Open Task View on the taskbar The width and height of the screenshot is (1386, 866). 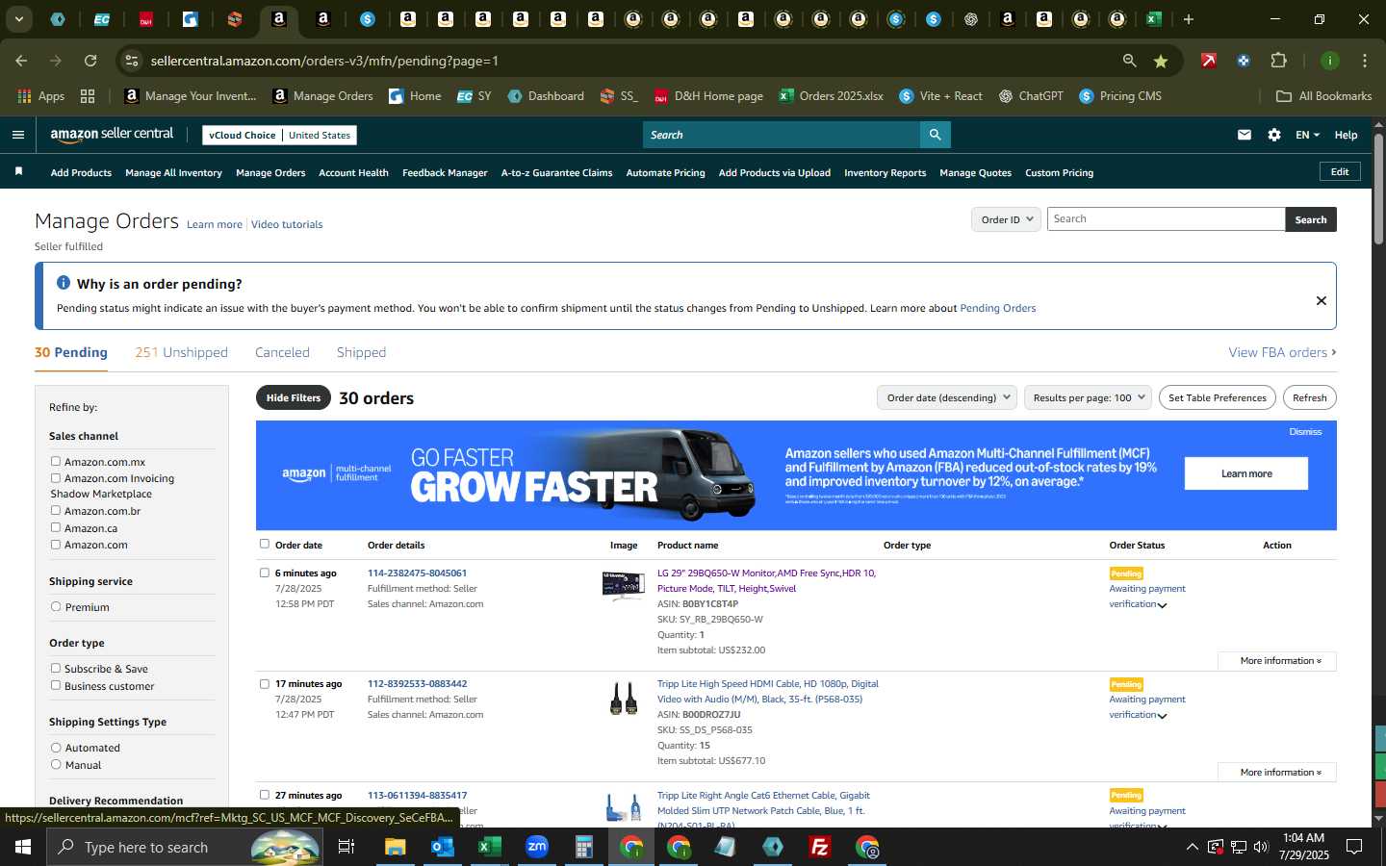pyautogui.click(x=346, y=847)
